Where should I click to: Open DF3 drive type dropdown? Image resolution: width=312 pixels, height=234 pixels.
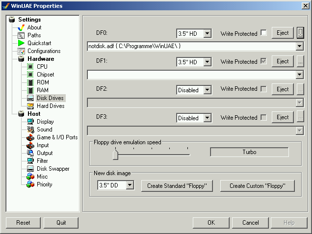207,118
